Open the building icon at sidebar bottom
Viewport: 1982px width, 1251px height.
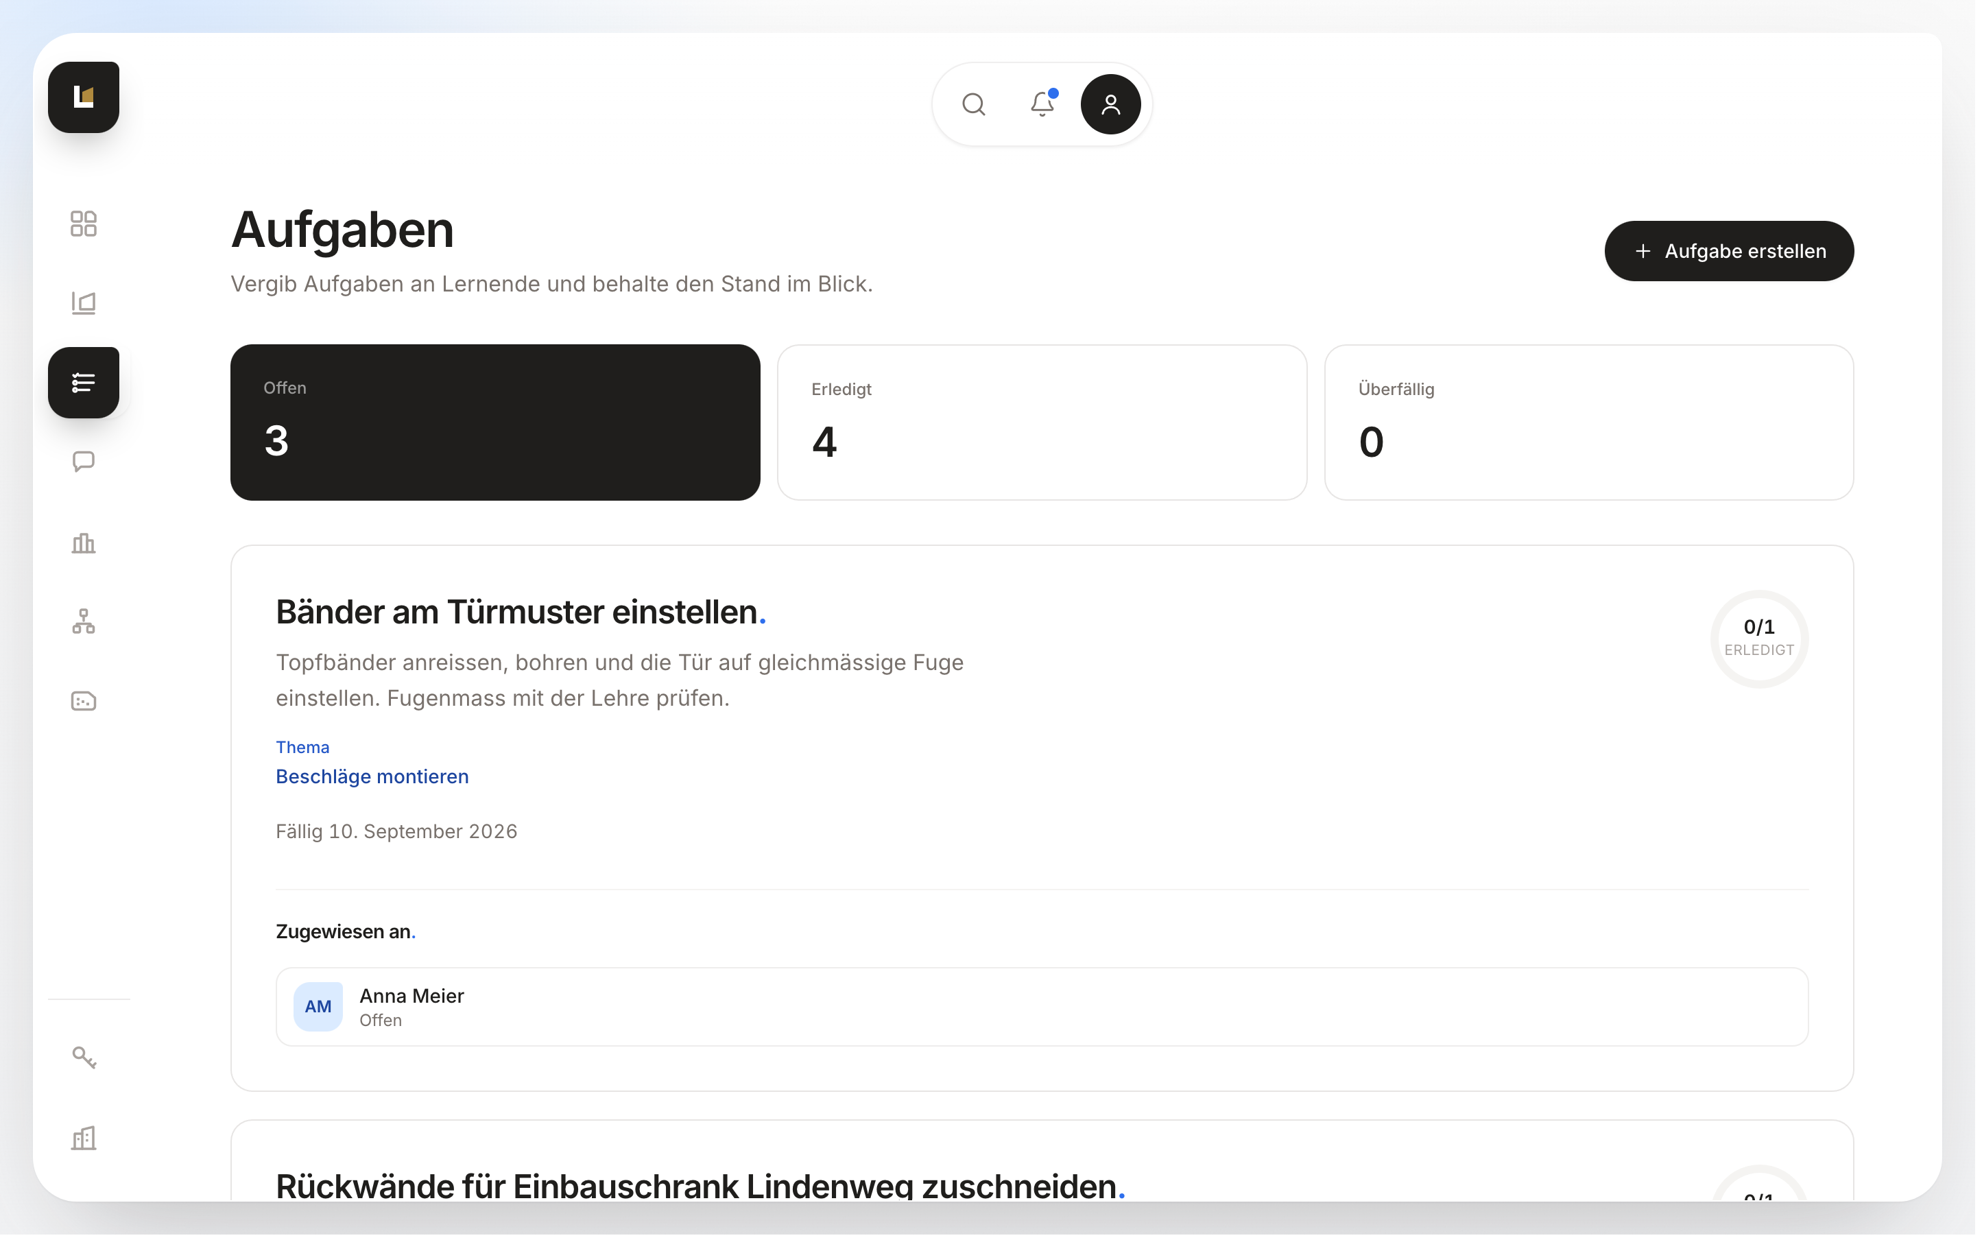[83, 1139]
